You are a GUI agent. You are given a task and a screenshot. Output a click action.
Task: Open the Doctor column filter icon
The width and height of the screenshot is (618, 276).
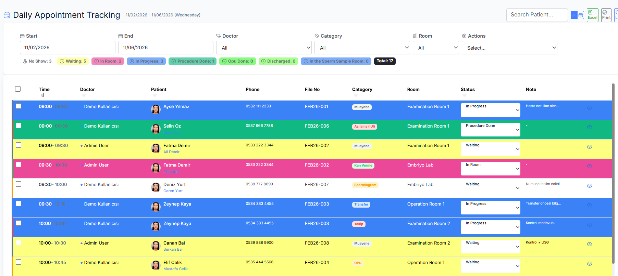(x=84, y=95)
